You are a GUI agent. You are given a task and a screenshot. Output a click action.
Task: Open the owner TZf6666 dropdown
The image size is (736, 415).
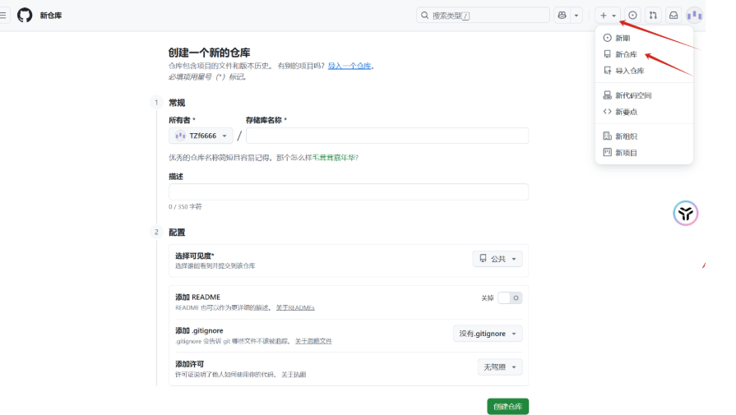tap(201, 136)
